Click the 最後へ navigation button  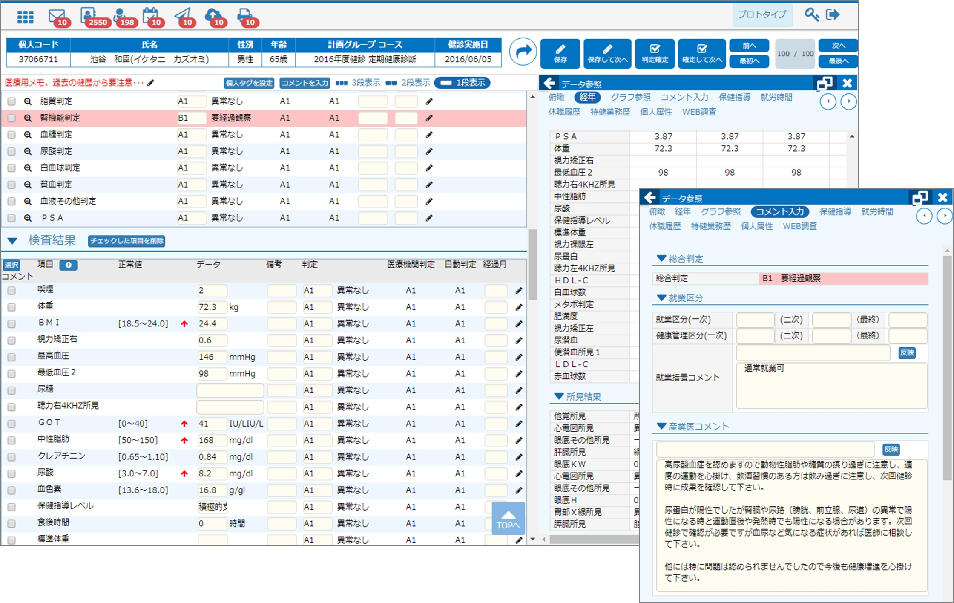tap(838, 61)
